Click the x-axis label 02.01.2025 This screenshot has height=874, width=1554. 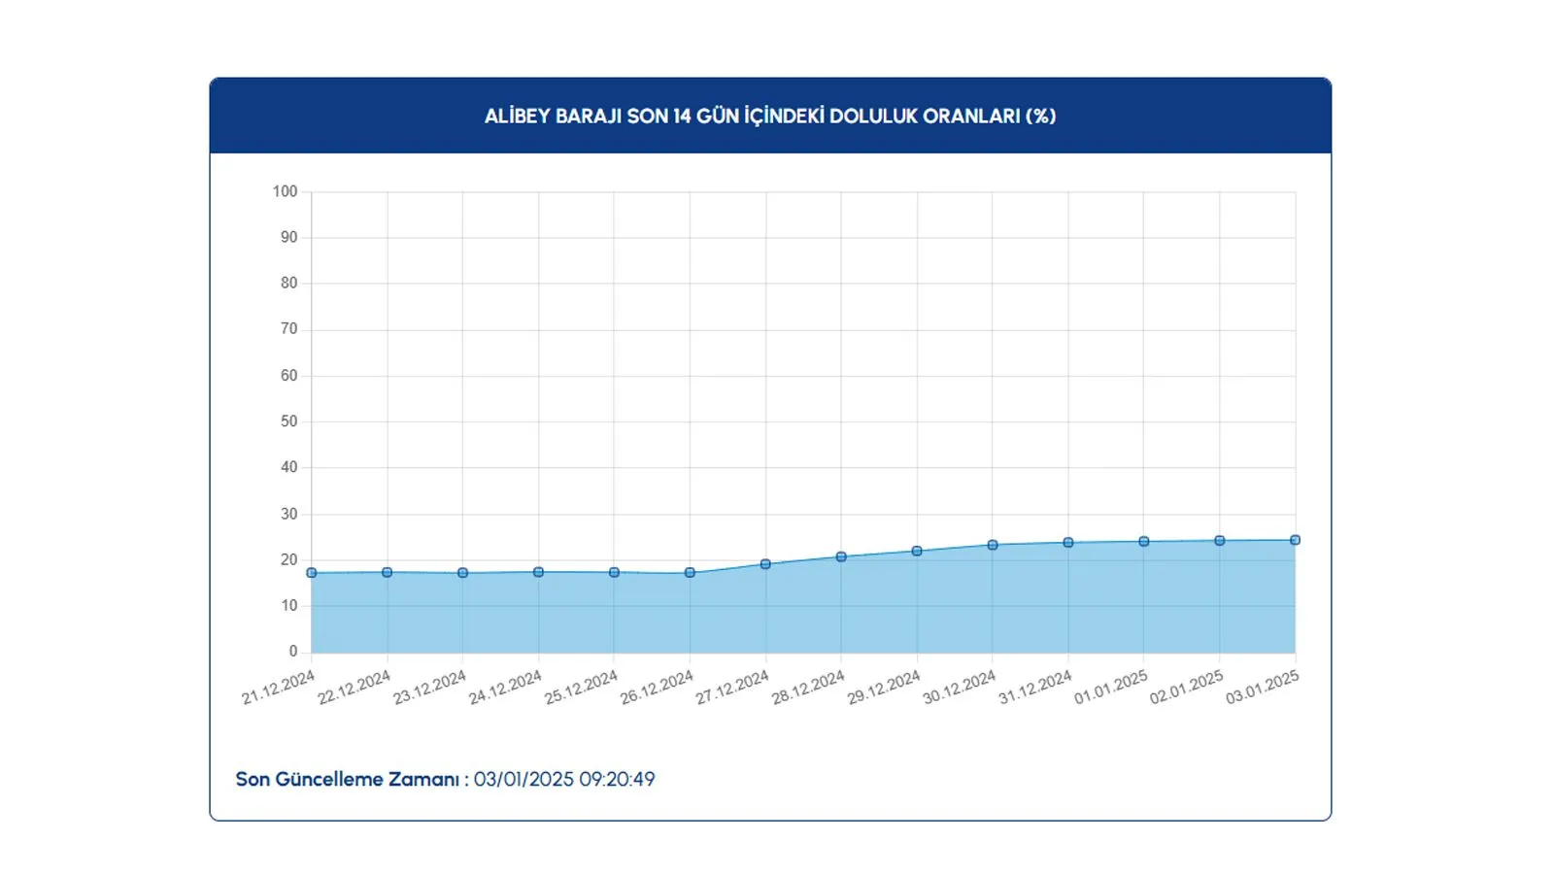[1187, 688]
